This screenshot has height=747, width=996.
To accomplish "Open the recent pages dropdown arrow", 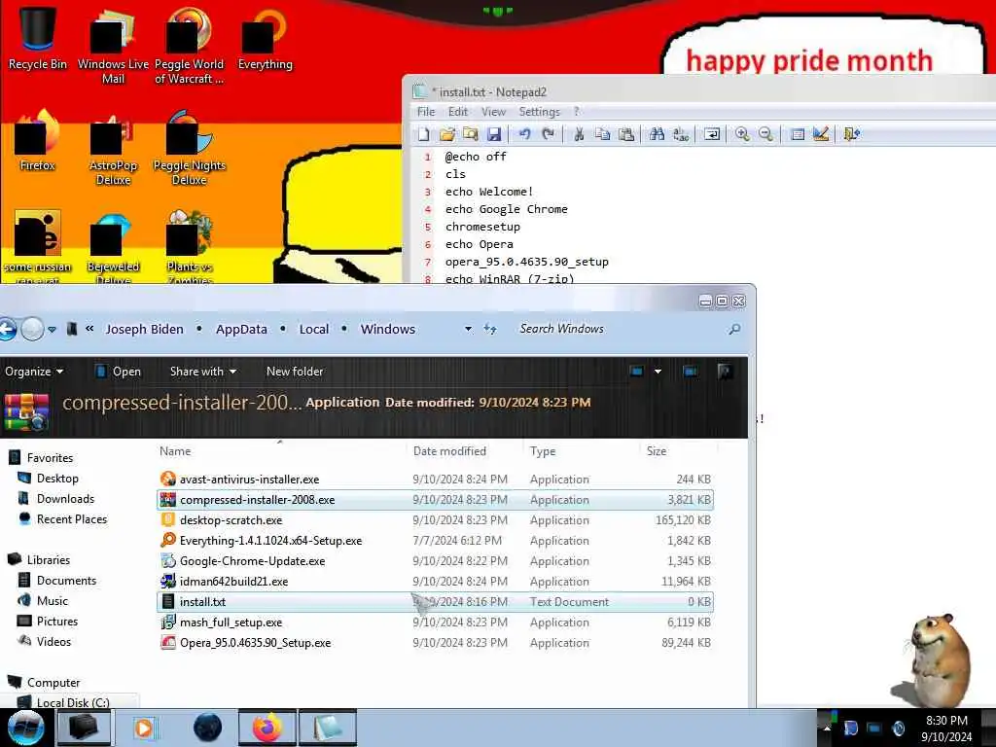I will coord(53,330).
